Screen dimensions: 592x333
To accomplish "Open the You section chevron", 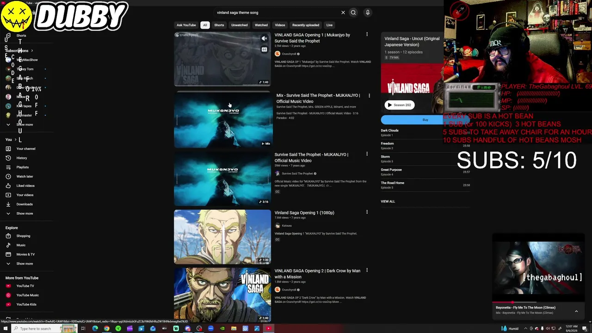I will (15, 139).
